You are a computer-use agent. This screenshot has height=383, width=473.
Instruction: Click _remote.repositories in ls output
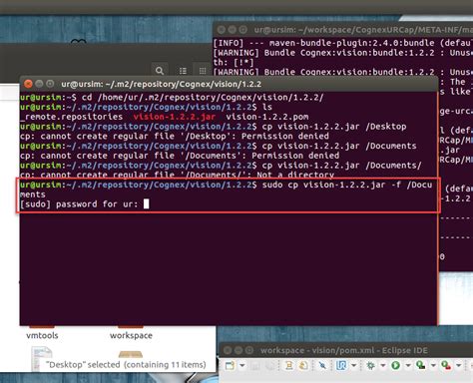point(71,117)
